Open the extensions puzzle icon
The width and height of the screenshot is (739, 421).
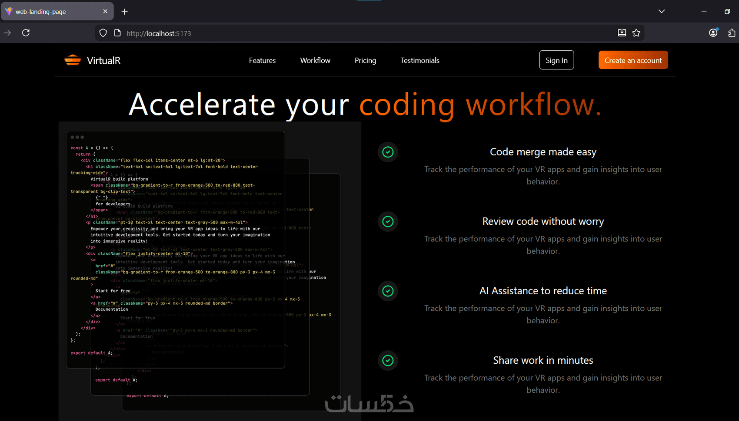coord(732,33)
